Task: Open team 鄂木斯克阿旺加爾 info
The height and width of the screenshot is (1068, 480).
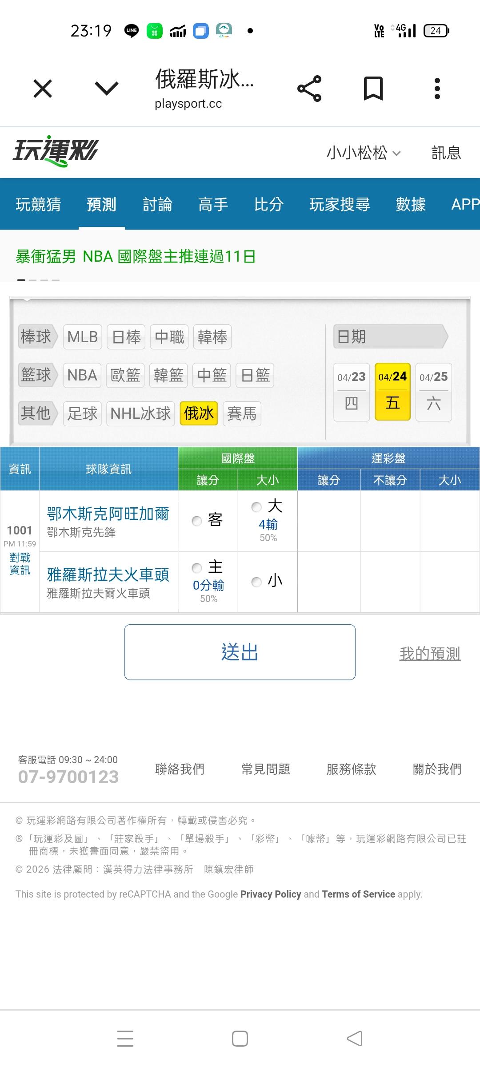Action: click(108, 514)
